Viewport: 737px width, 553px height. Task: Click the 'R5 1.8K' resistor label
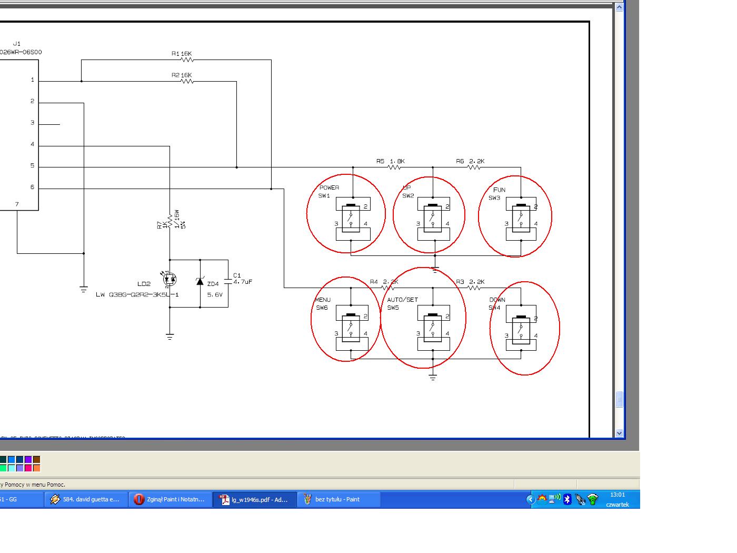coord(391,161)
